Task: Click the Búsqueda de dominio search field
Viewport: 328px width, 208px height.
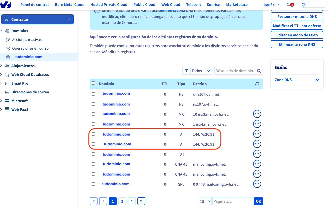Action: coord(235,71)
